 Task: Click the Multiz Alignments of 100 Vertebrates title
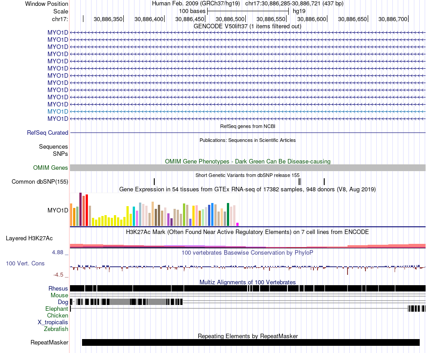(x=248, y=282)
